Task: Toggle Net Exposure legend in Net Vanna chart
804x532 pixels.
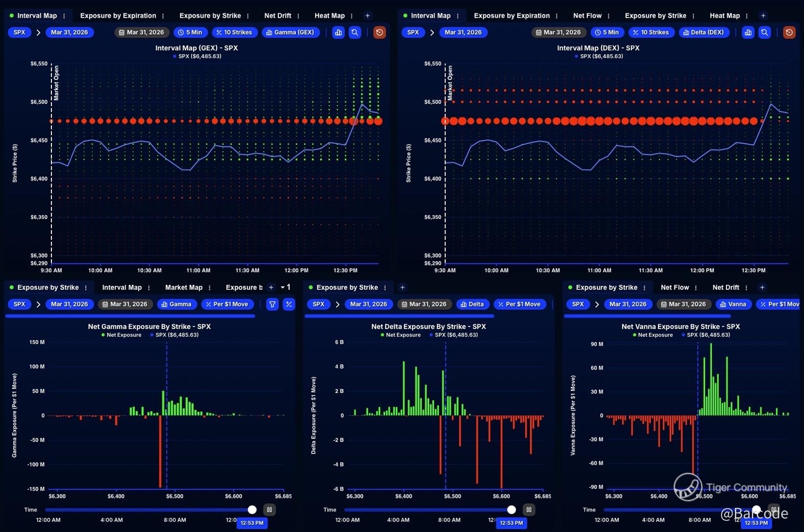Action: (653, 335)
